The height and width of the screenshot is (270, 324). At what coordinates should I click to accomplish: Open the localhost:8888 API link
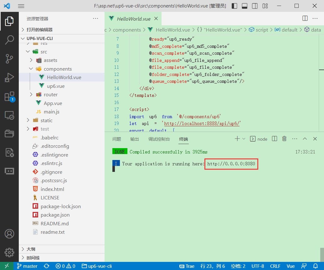(202, 123)
